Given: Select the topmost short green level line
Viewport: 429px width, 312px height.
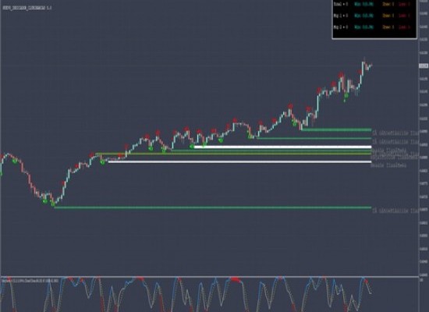Looking at the screenshot, I should (336, 129).
